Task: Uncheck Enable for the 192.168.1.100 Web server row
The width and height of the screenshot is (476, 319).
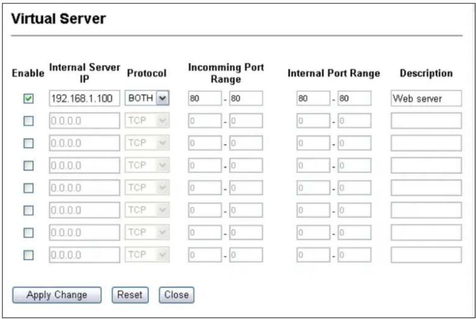Action: [x=29, y=99]
